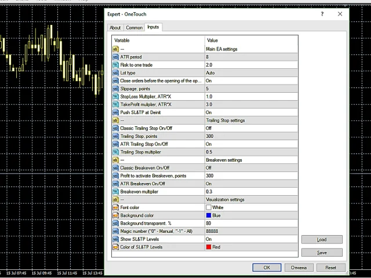This screenshot has width=371, height=278.
Task: Click the ab icon beside Main EA settings
Action: (115, 49)
